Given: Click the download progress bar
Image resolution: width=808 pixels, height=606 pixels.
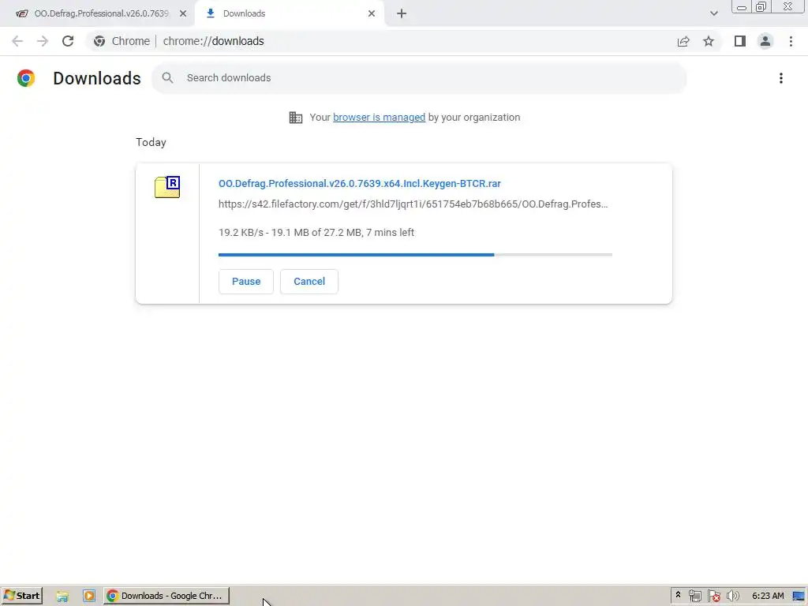Looking at the screenshot, I should (x=415, y=255).
